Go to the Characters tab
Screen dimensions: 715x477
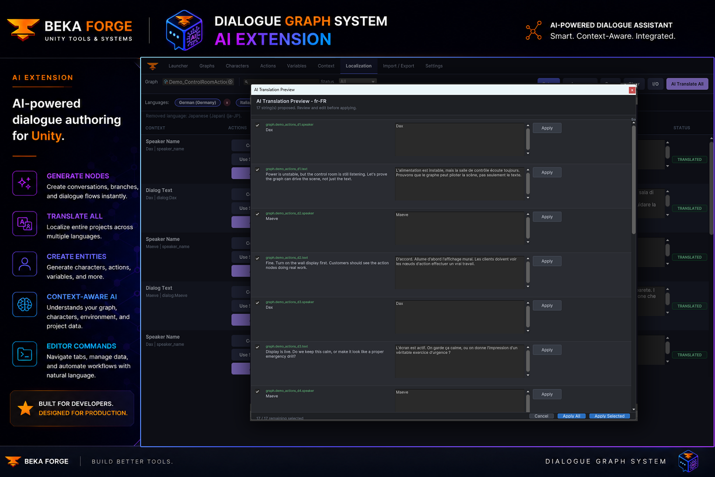tap(237, 66)
